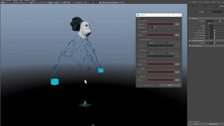Click the Skin input field
This screenshot has width=224, height=126.
[x=161, y=80]
